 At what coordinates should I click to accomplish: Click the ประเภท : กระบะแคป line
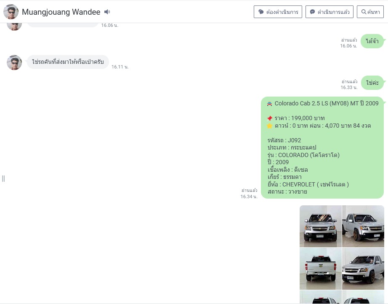tap(292, 147)
